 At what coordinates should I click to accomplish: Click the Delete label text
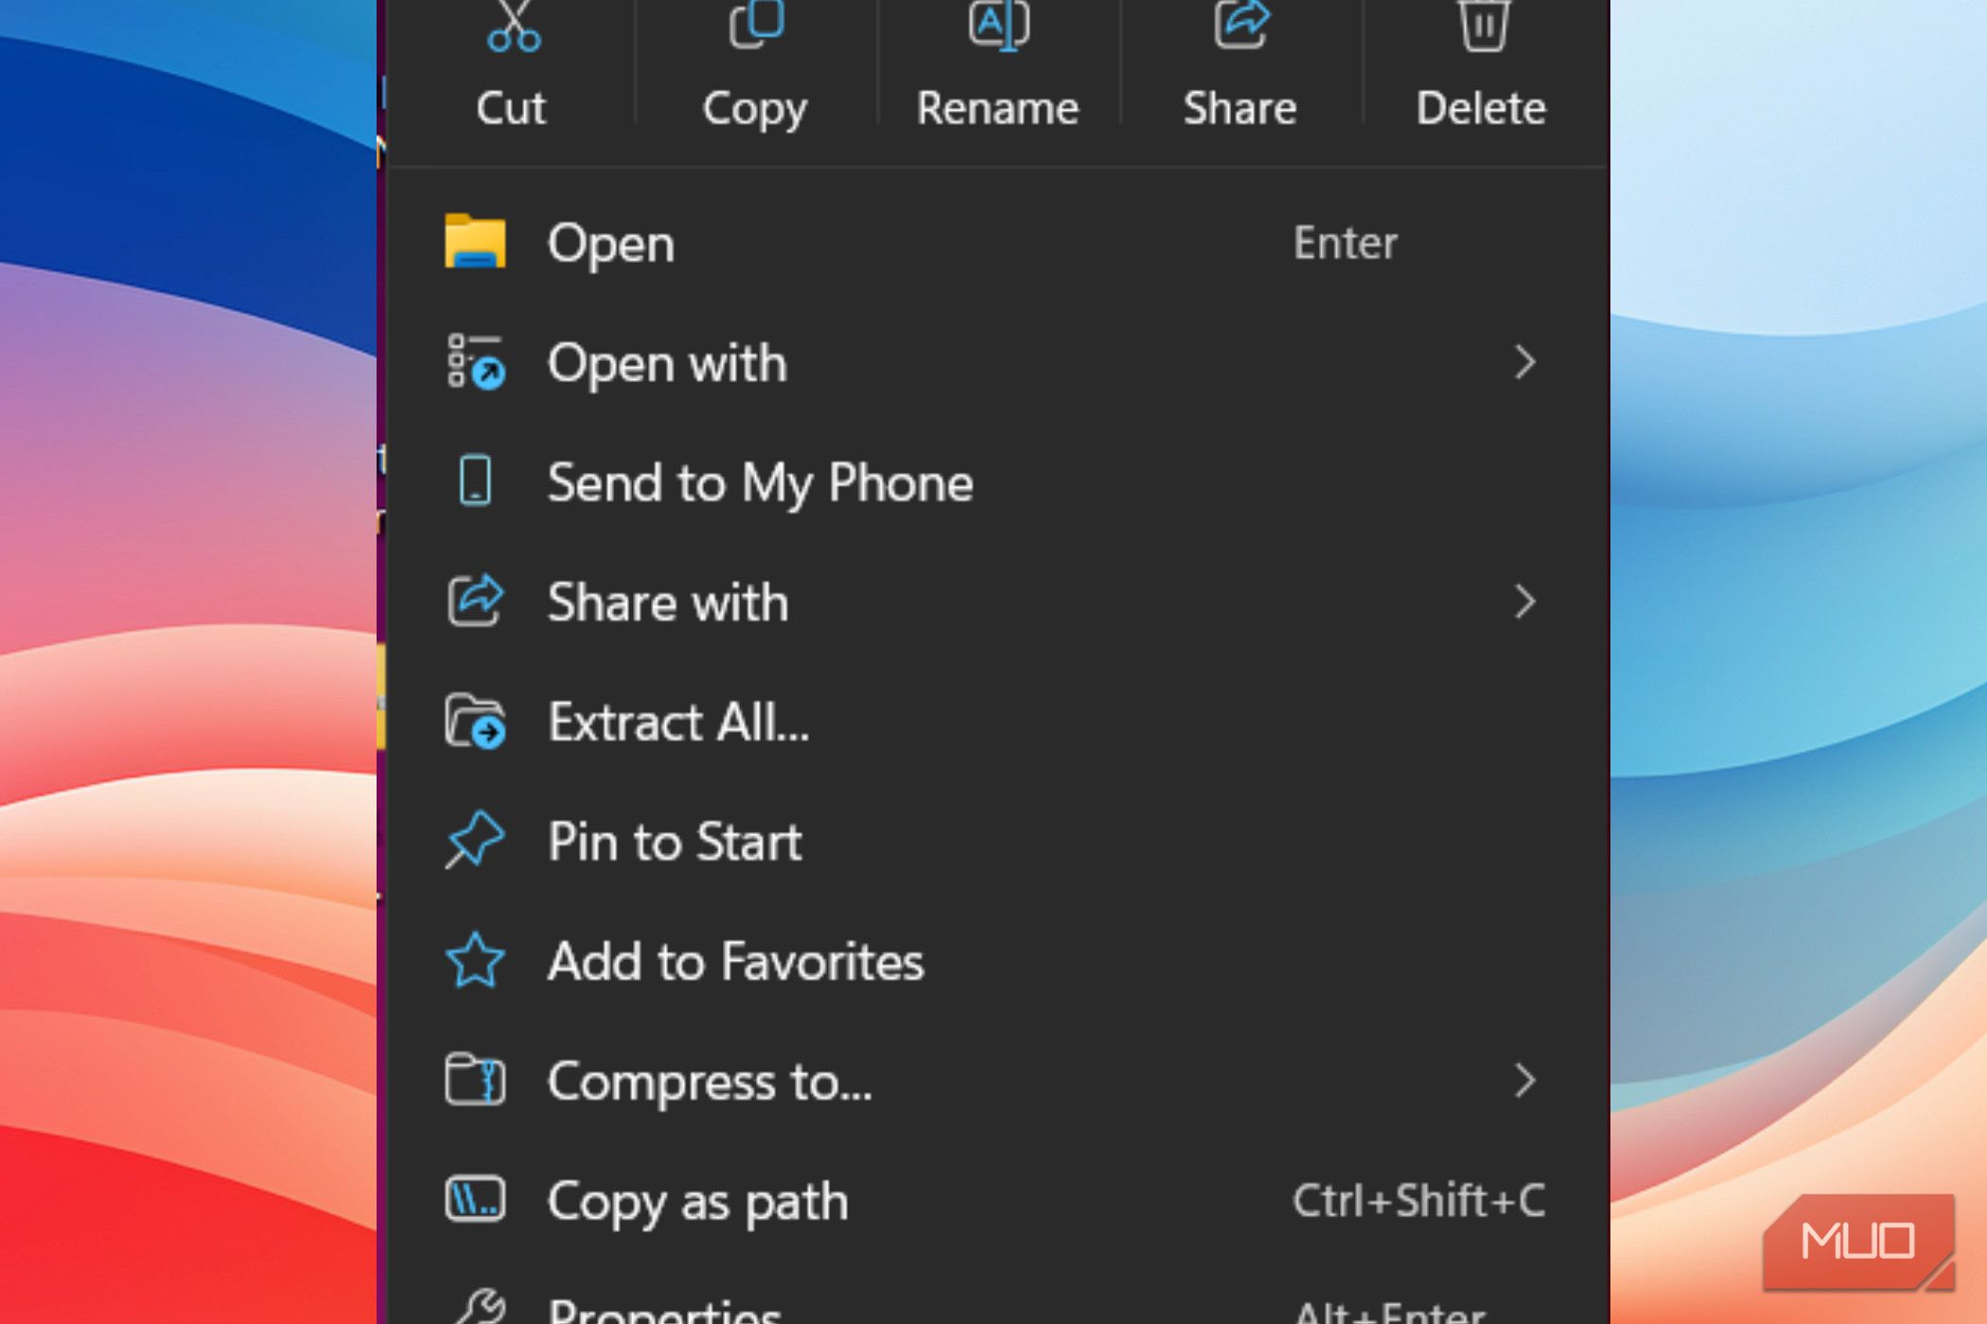pyautogui.click(x=1481, y=108)
